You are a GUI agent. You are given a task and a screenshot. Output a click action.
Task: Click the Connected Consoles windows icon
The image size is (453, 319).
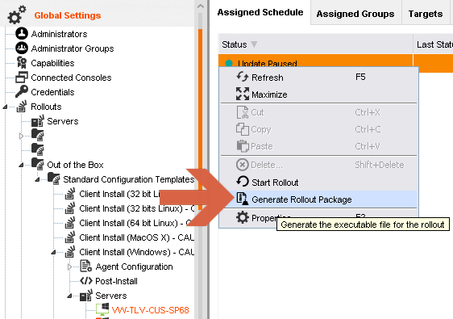(22, 78)
